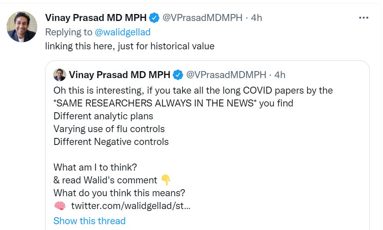The width and height of the screenshot is (383, 230).
Task: Click the 'Varying use of flu controls' line
Action: point(109,129)
